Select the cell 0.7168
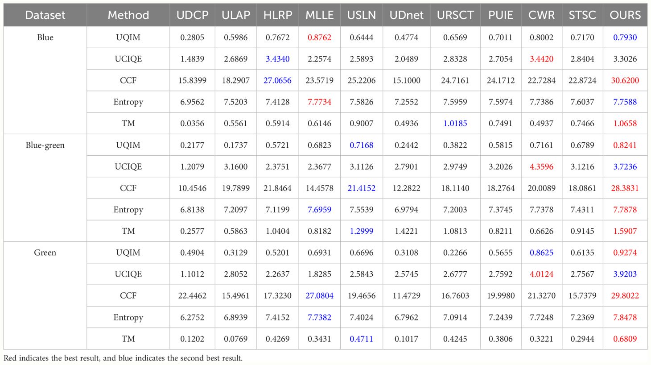This screenshot has height=365, width=651. [x=362, y=145]
